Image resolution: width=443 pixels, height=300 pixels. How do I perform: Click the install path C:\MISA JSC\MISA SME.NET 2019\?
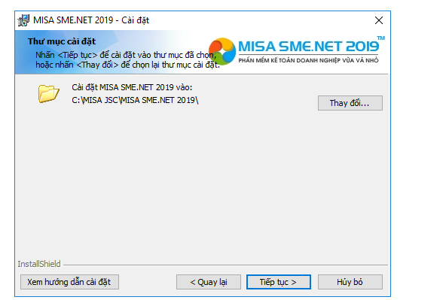pos(135,100)
